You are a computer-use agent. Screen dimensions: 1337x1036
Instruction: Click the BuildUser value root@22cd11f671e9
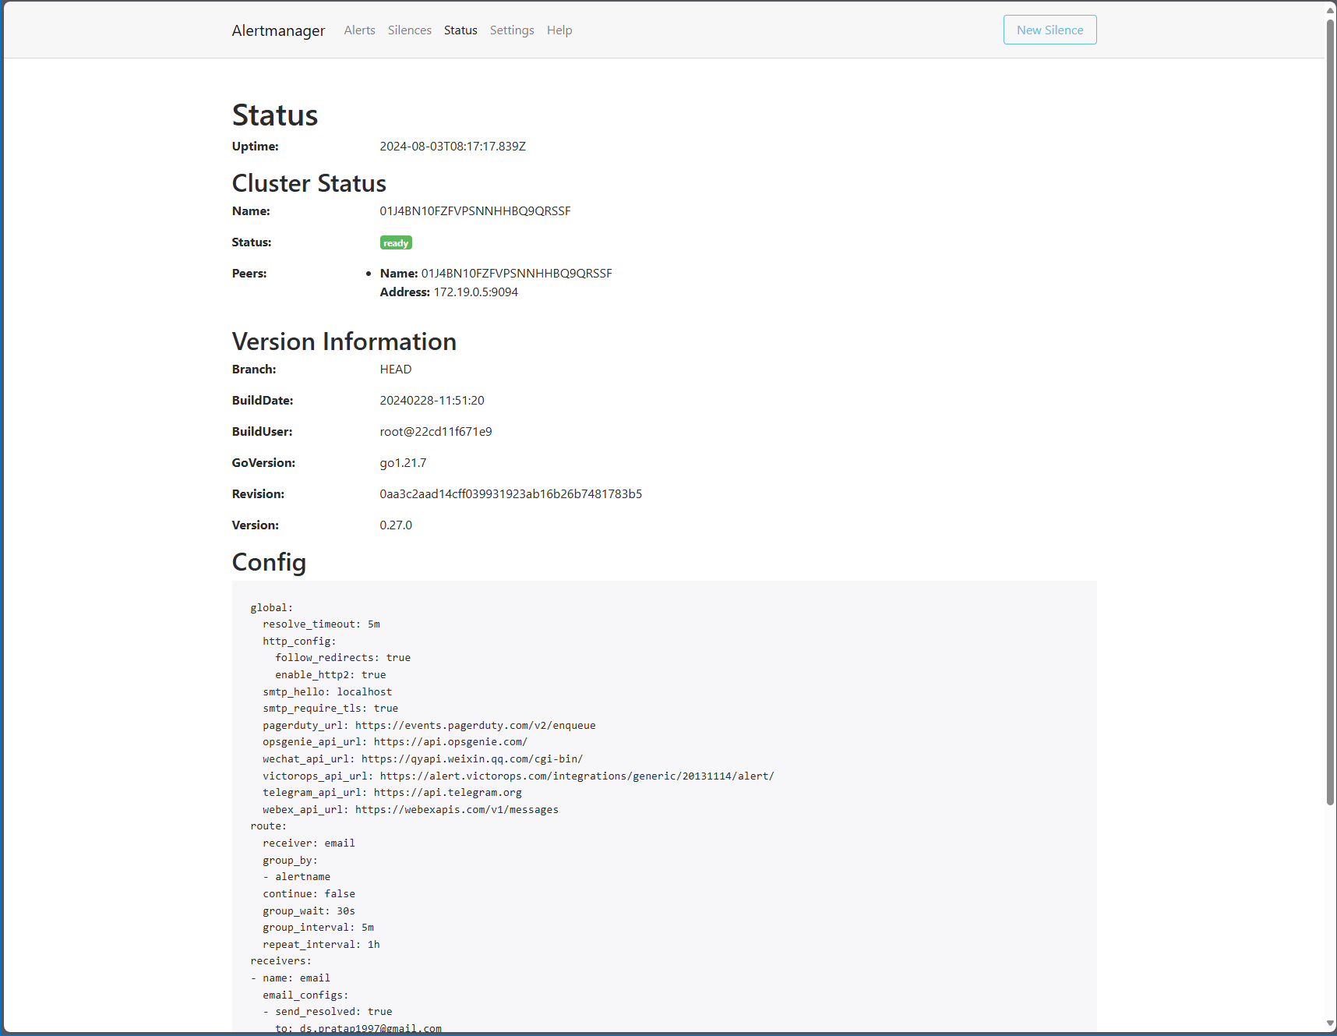click(x=436, y=432)
